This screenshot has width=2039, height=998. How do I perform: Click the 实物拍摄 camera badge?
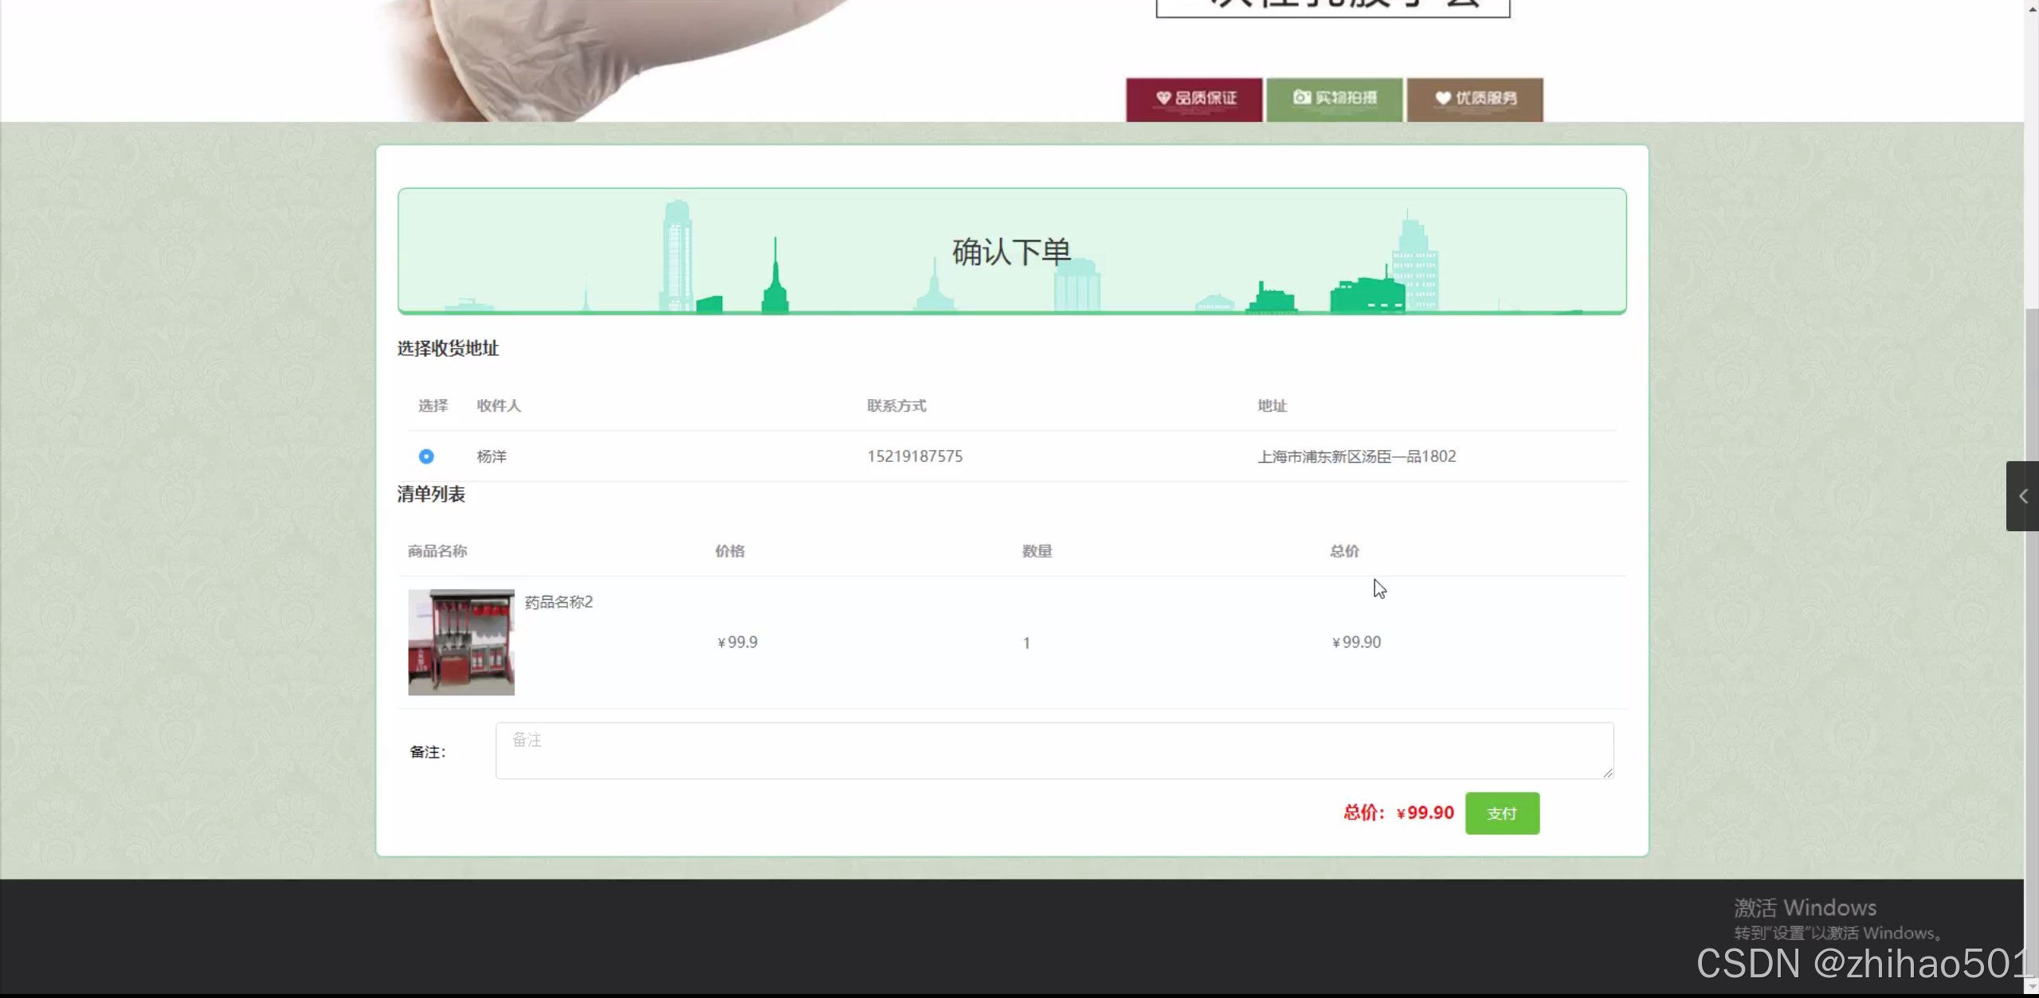coord(1334,99)
